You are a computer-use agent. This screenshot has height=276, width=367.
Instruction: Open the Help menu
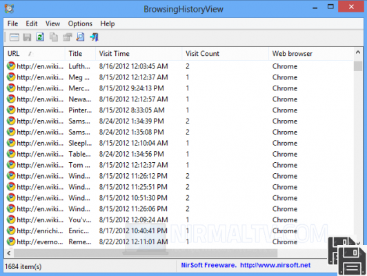pyautogui.click(x=108, y=23)
